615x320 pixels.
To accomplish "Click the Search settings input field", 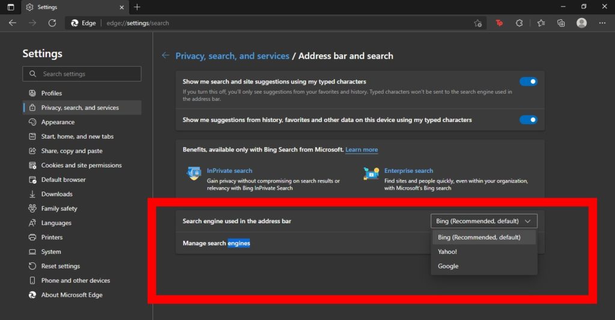I will pyautogui.click(x=82, y=74).
